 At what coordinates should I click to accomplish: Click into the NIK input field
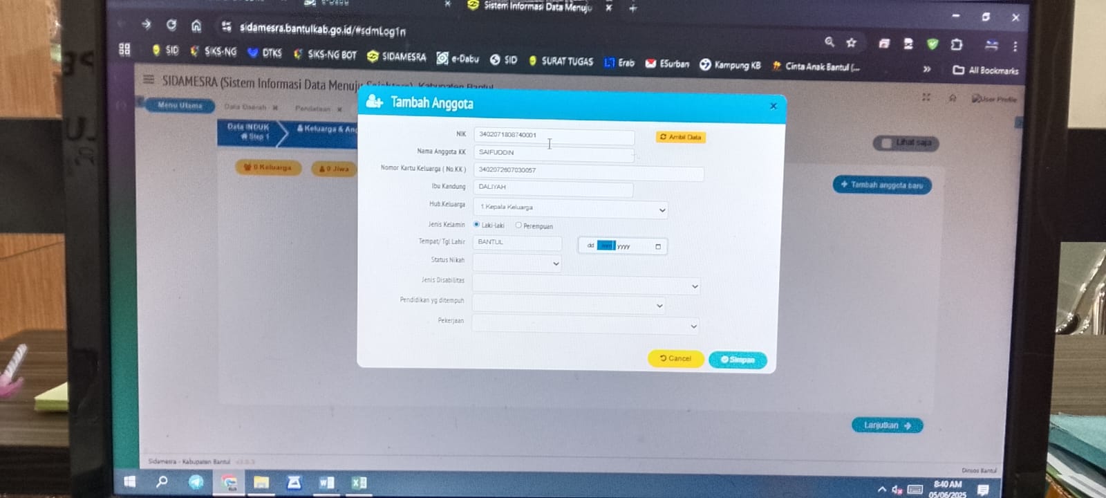[x=554, y=136]
